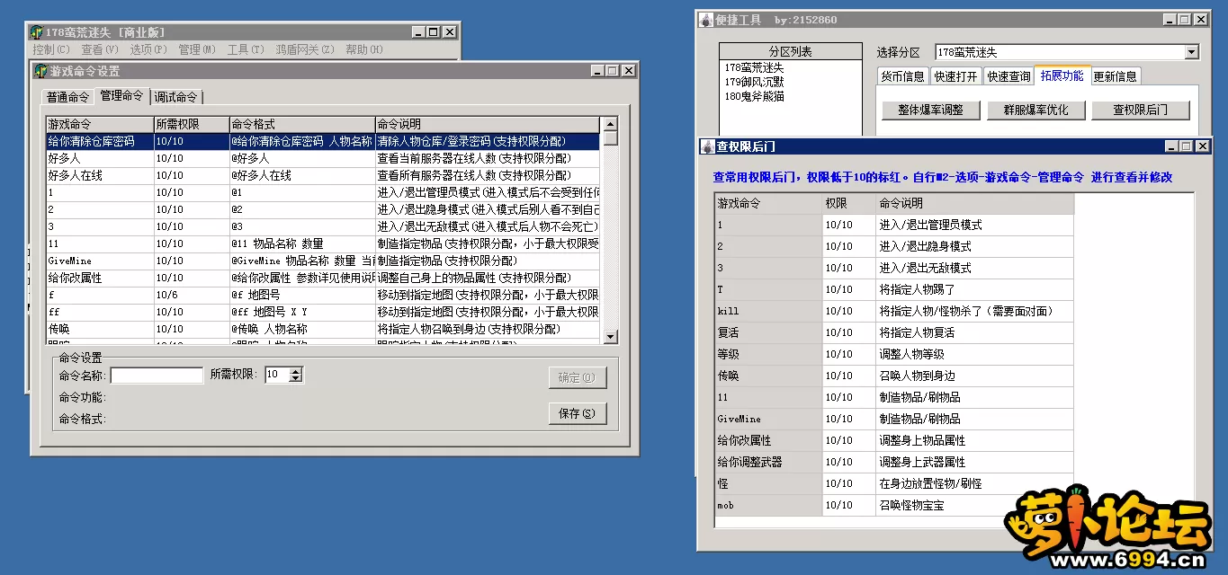Screen dimensions: 1228x575
Task: Select 178蛮荒迷失 in 分区列表
Action: [x=754, y=67]
